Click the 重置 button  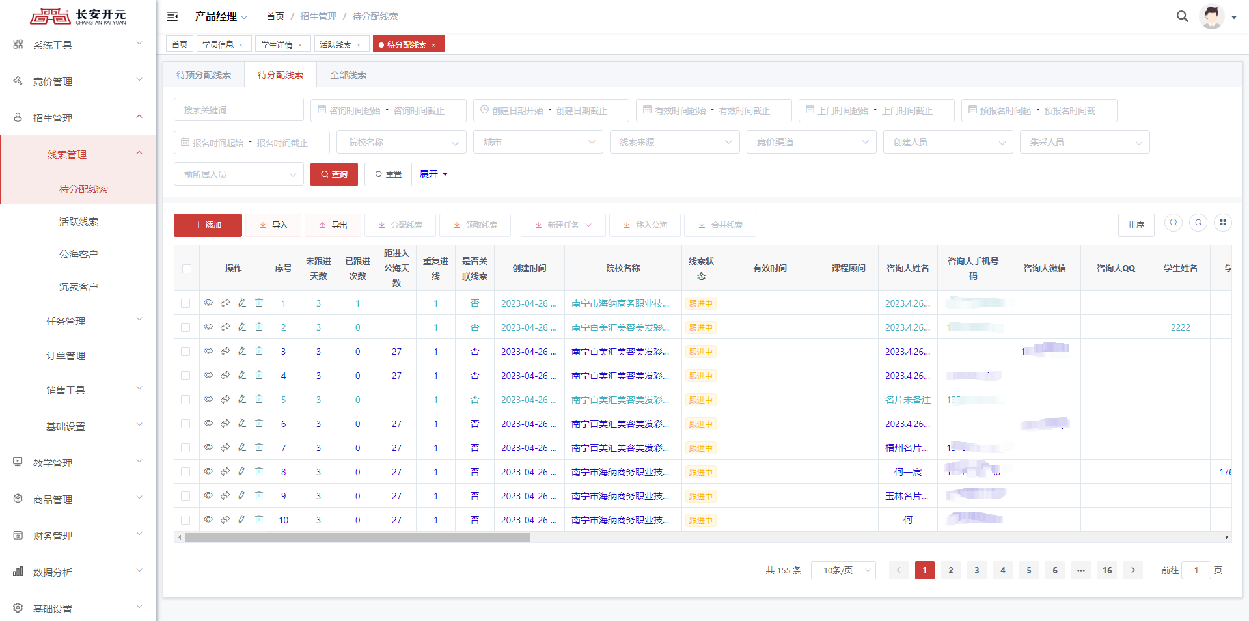click(x=389, y=174)
